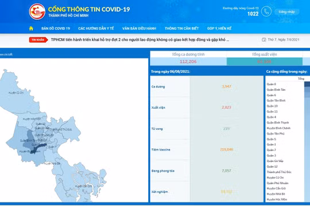310x206 pixels.
Task: Select 'Quận Bình Thạnh' in district list
Action: (x=278, y=122)
